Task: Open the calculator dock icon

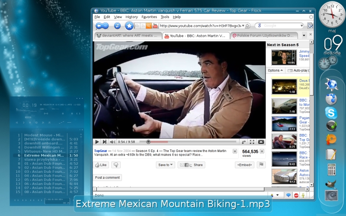Action: [331, 169]
